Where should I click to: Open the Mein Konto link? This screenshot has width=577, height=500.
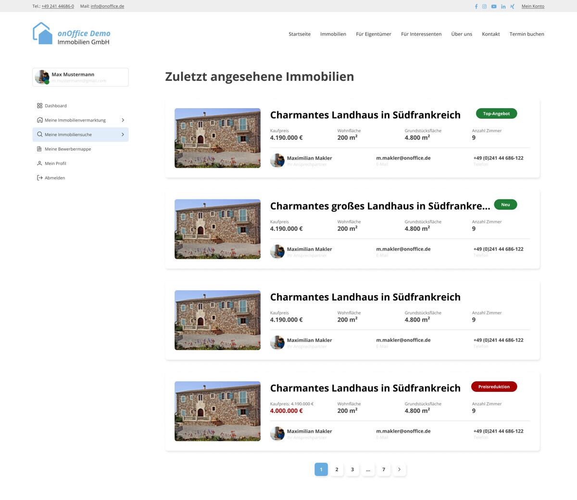coord(533,6)
